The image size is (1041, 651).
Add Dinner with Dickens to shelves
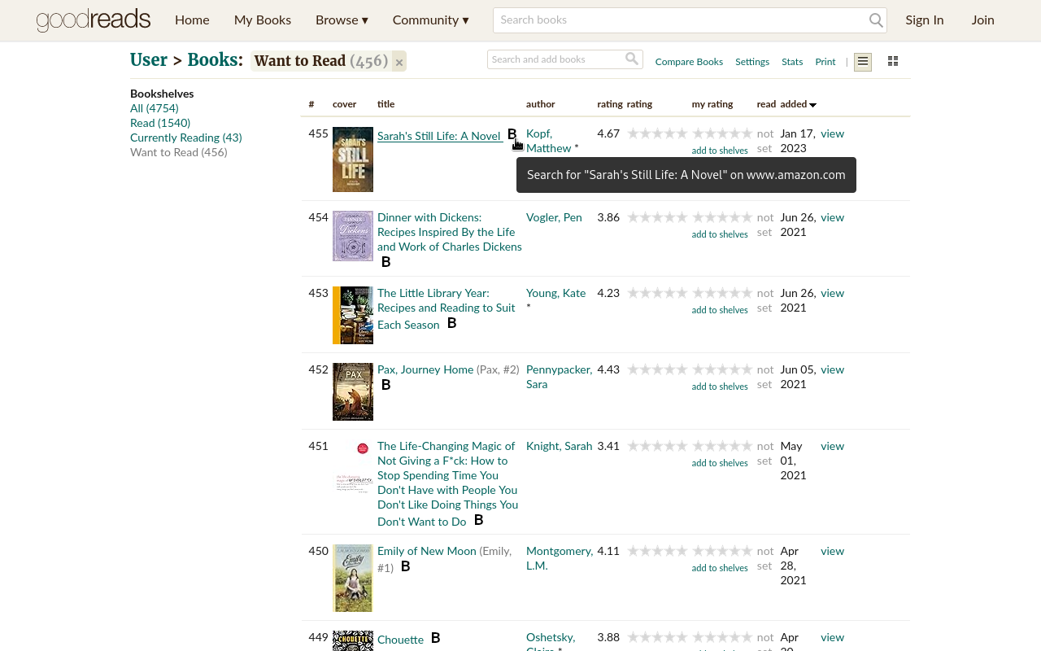click(719, 234)
